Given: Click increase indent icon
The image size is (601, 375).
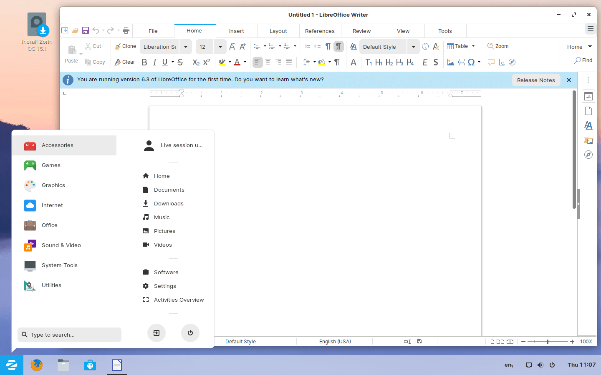Looking at the screenshot, I should tap(307, 46).
